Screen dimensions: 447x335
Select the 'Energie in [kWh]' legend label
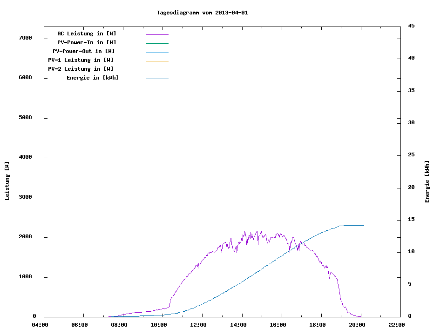tap(93, 78)
